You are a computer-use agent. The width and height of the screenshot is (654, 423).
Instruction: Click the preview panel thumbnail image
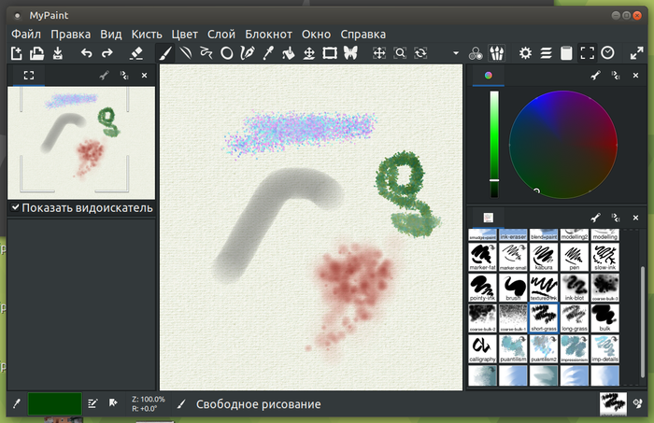pos(81,143)
